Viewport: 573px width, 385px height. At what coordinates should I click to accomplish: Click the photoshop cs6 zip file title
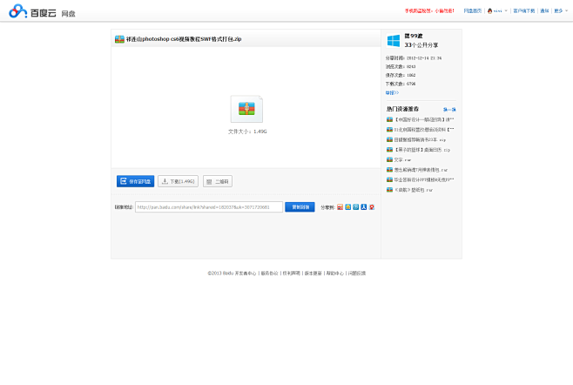tap(184, 39)
